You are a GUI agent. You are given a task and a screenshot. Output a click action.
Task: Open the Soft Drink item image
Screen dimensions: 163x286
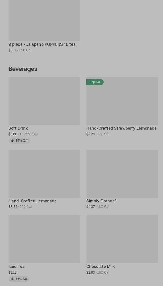44,101
